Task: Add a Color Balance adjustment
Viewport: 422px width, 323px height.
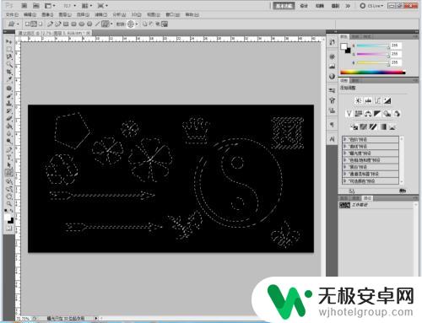Action: (x=368, y=114)
